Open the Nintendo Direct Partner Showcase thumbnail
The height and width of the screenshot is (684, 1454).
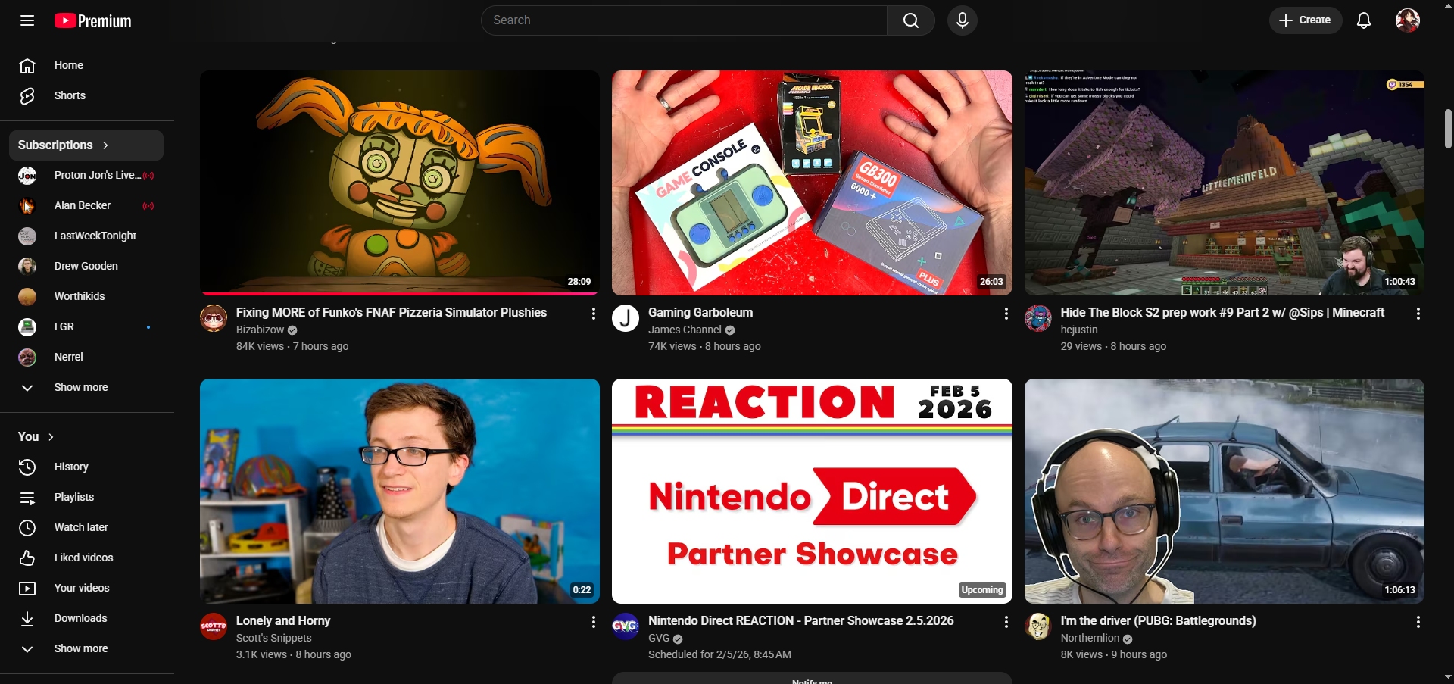point(811,491)
